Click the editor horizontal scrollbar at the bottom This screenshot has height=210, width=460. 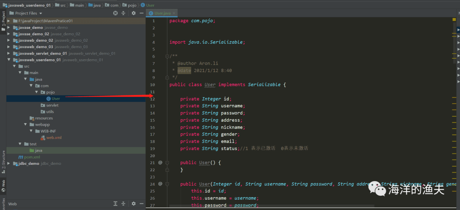pyautogui.click(x=272, y=206)
